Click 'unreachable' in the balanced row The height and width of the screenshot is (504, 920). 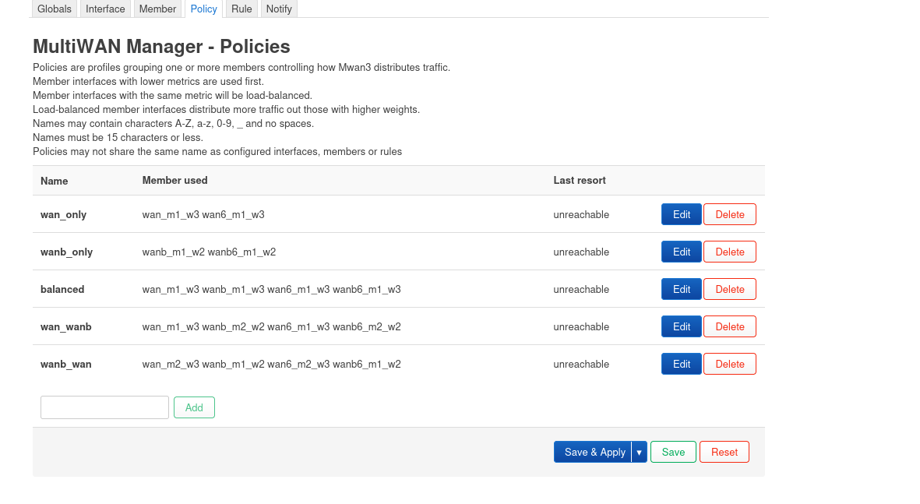(581, 289)
